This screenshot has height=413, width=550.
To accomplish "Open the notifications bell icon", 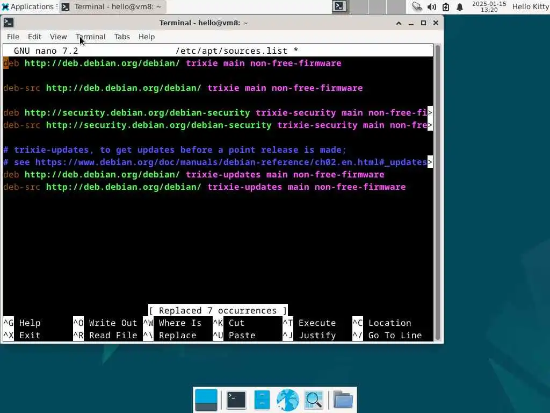I will click(x=460, y=6).
